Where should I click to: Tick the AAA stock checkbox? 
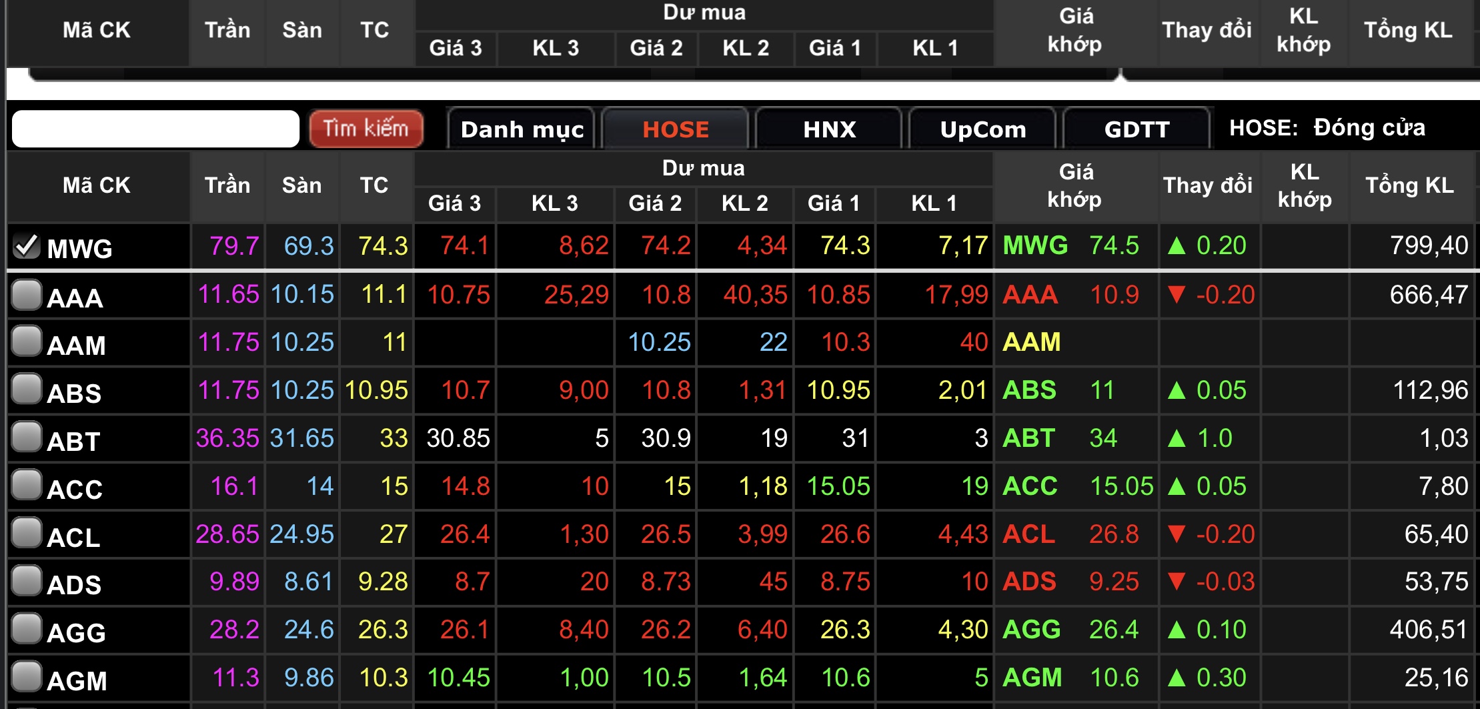(x=27, y=295)
